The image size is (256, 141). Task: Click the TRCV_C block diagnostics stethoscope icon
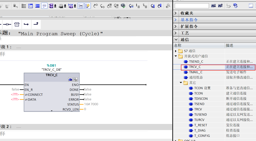click(76, 79)
